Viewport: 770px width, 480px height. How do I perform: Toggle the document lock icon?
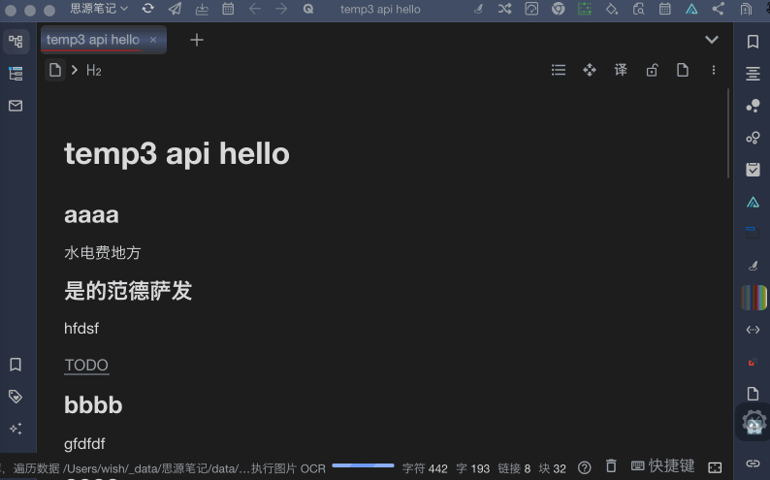coord(652,70)
